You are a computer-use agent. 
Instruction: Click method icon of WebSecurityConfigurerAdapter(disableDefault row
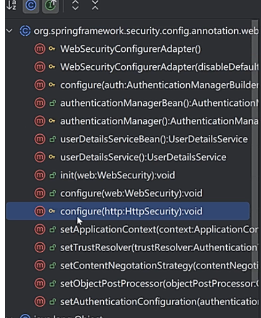pyautogui.click(x=40, y=67)
